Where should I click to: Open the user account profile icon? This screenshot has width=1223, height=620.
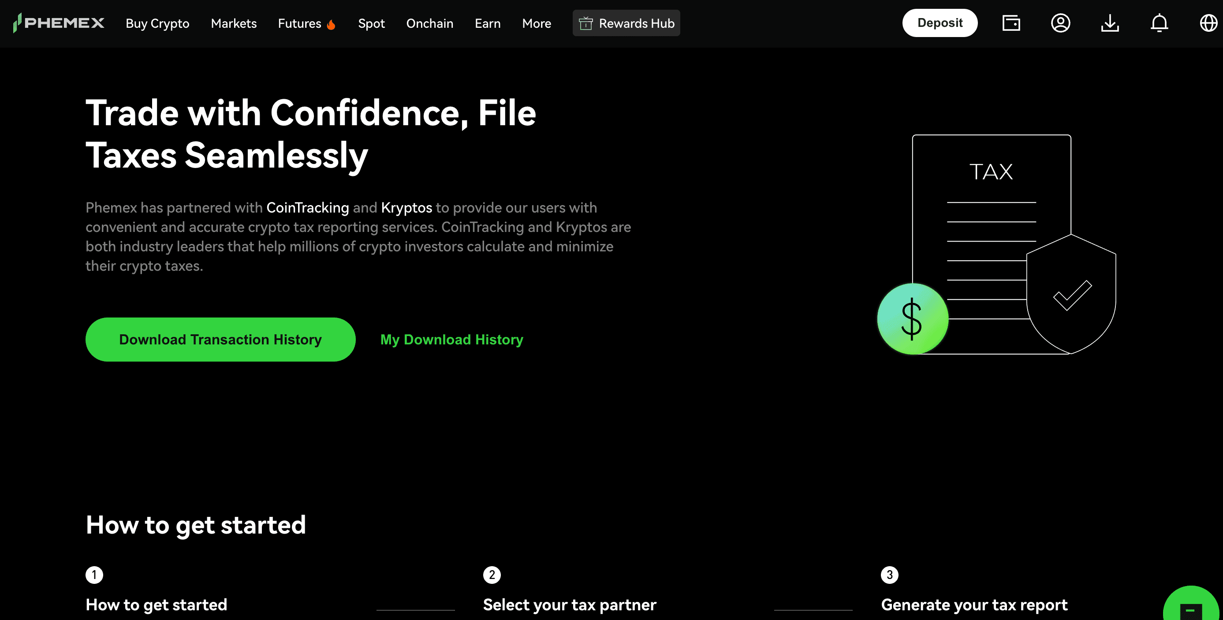(1060, 23)
